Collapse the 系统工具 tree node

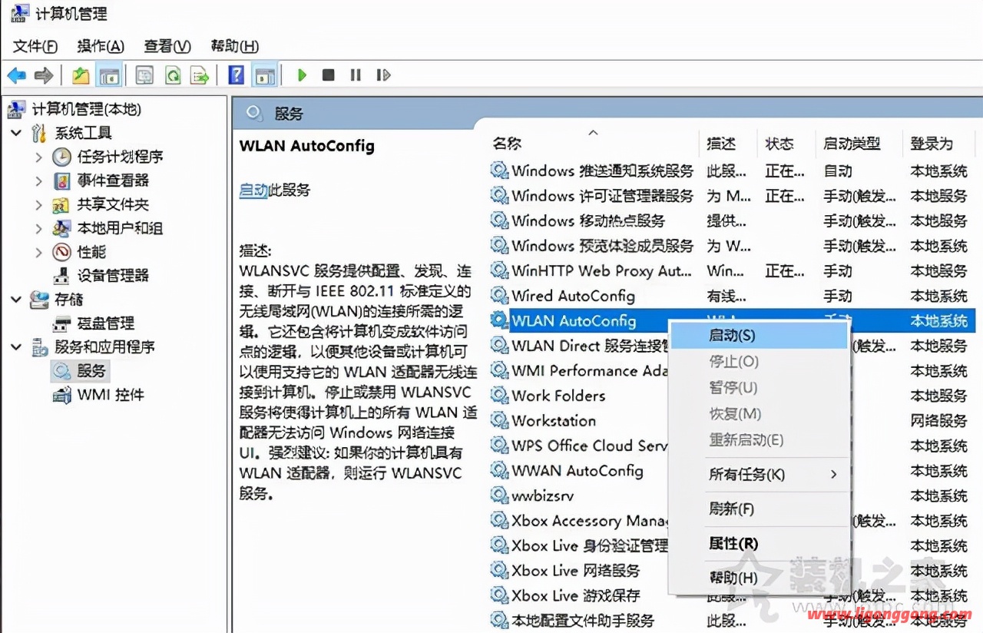pos(16,133)
